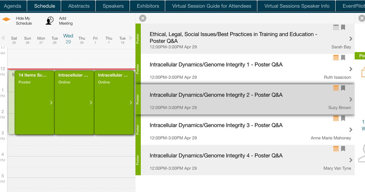Bookmark Genome Integrity 3 Poster Q&A
This screenshot has height=192, width=365.
(x=343, y=118)
